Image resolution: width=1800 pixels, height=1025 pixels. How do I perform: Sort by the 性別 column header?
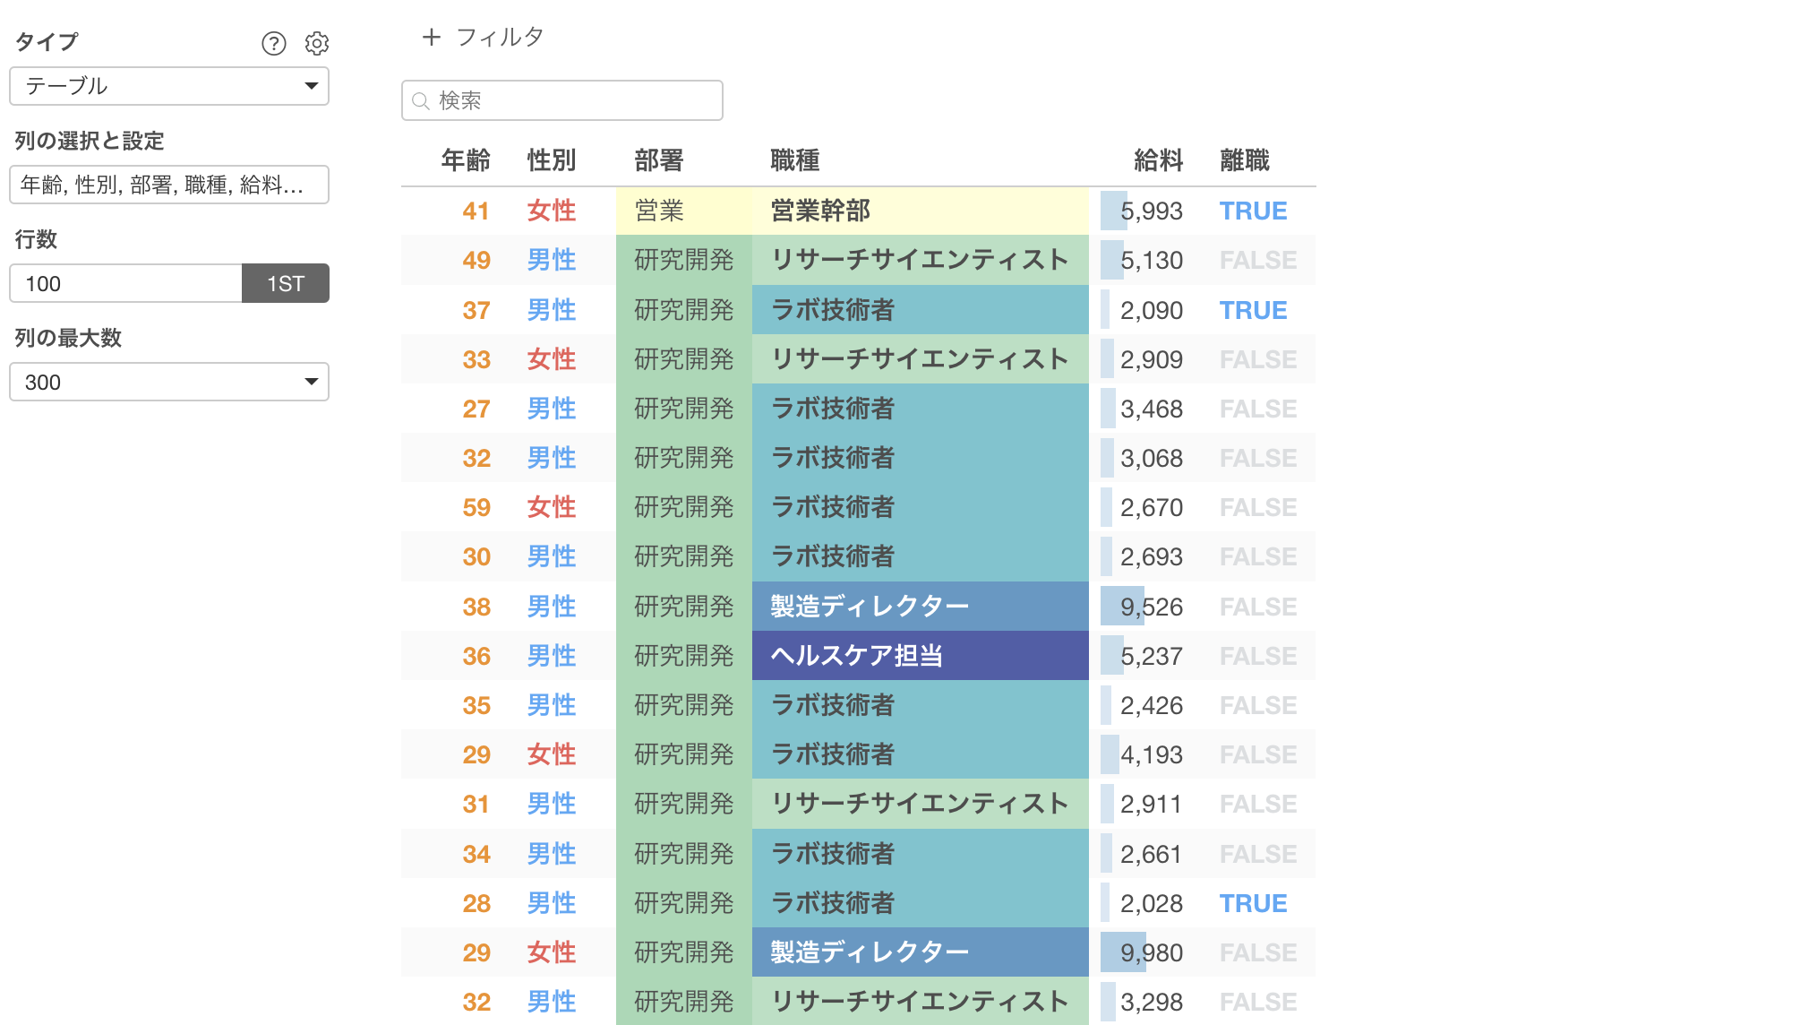[x=552, y=160]
